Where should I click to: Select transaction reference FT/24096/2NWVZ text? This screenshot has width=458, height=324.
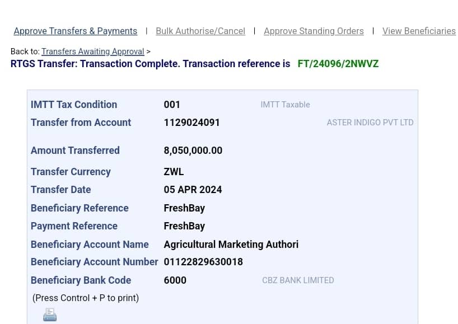tap(338, 64)
